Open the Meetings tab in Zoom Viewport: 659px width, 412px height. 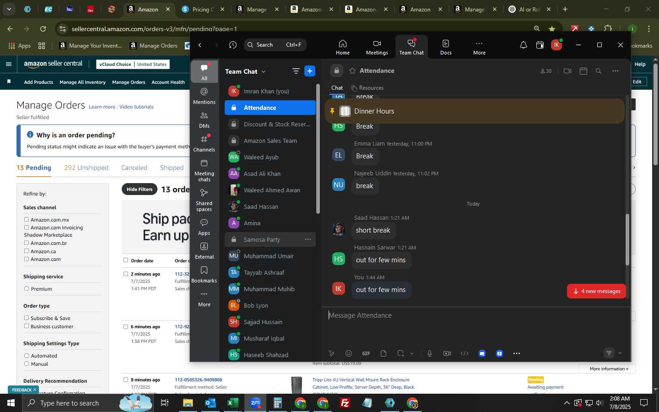(x=377, y=47)
